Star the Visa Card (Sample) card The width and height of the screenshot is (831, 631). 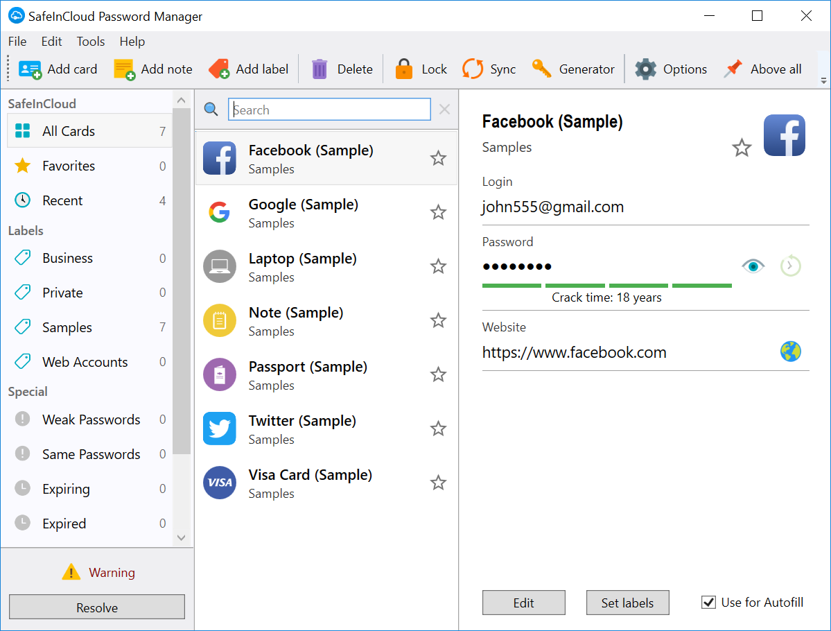tap(438, 483)
